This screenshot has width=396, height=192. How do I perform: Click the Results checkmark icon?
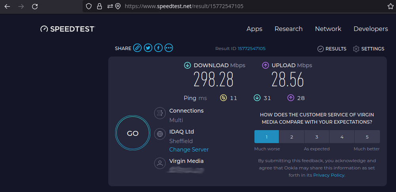pyautogui.click(x=321, y=49)
